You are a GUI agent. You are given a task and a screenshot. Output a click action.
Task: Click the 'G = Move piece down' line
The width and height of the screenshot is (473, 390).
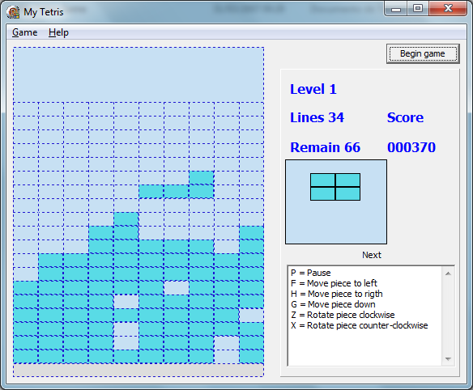[333, 304]
